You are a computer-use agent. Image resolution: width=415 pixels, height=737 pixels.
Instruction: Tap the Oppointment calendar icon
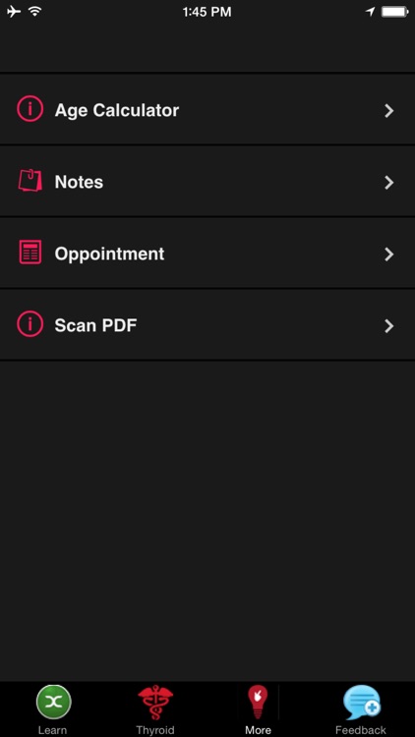(x=30, y=253)
